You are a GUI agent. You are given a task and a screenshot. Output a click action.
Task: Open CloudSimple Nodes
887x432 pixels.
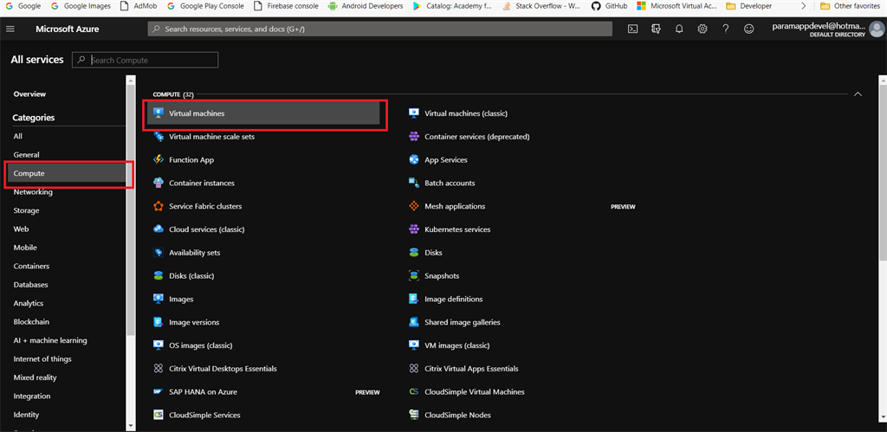click(x=457, y=415)
